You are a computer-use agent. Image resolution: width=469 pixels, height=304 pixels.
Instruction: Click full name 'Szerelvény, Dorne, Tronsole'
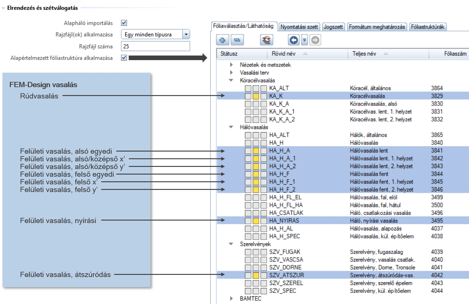383,267
